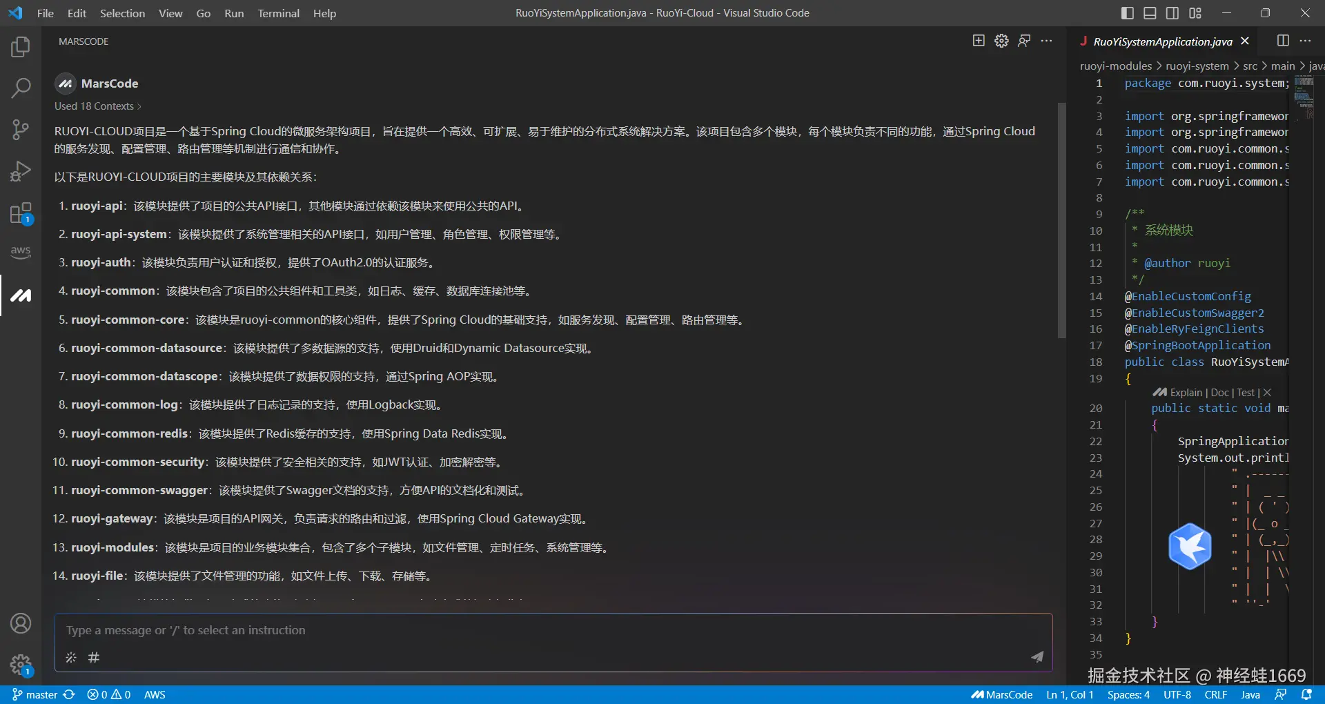Screen dimensions: 1325x704
Task: Click the status bar feedback icon
Action: tap(1281, 694)
